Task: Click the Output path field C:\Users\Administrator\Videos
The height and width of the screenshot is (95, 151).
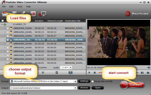Action: pyautogui.click(x=42, y=88)
